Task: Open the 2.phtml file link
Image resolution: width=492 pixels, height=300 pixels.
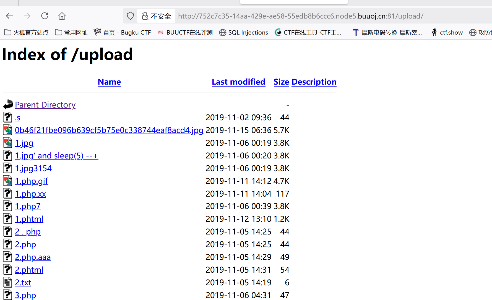Action: [x=29, y=270]
